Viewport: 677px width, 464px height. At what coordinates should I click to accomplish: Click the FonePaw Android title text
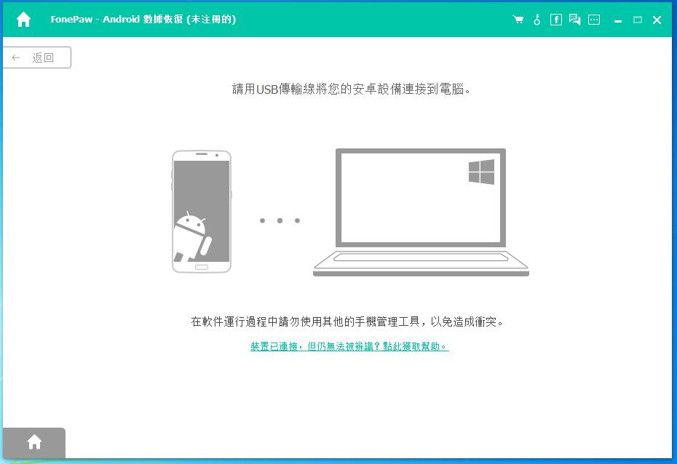click(x=143, y=20)
